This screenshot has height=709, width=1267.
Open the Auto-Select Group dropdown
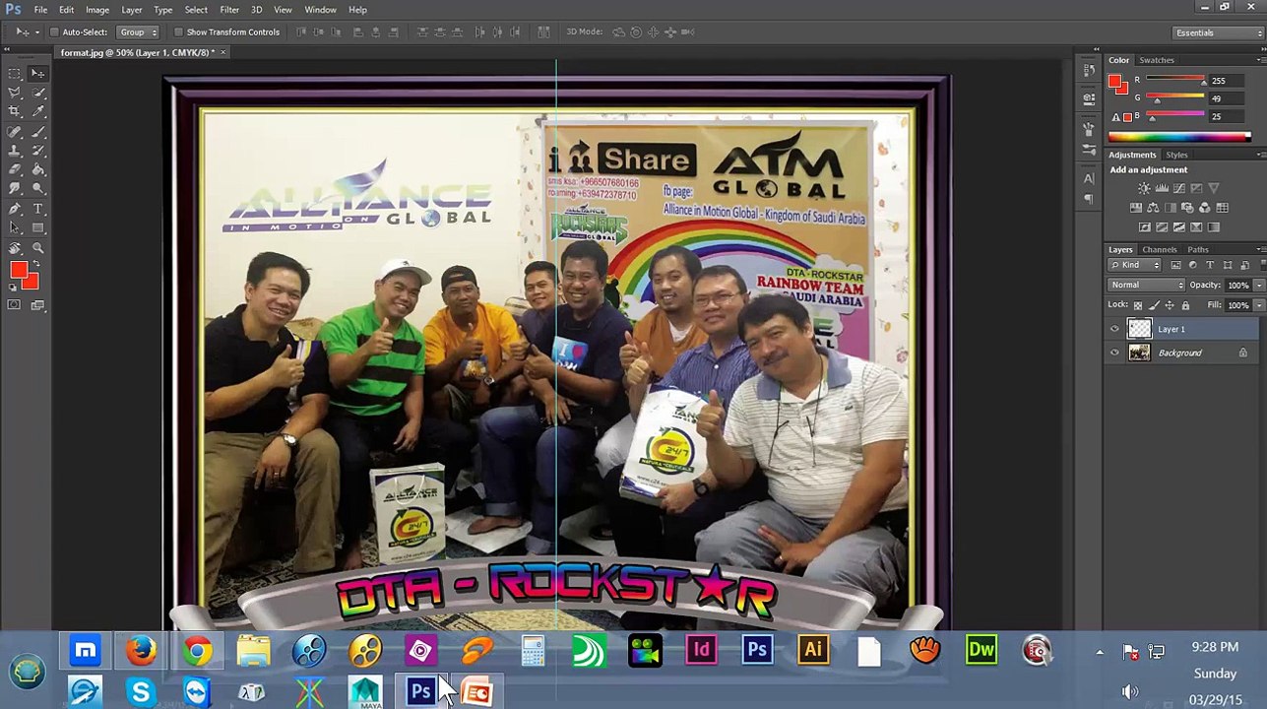tap(137, 32)
